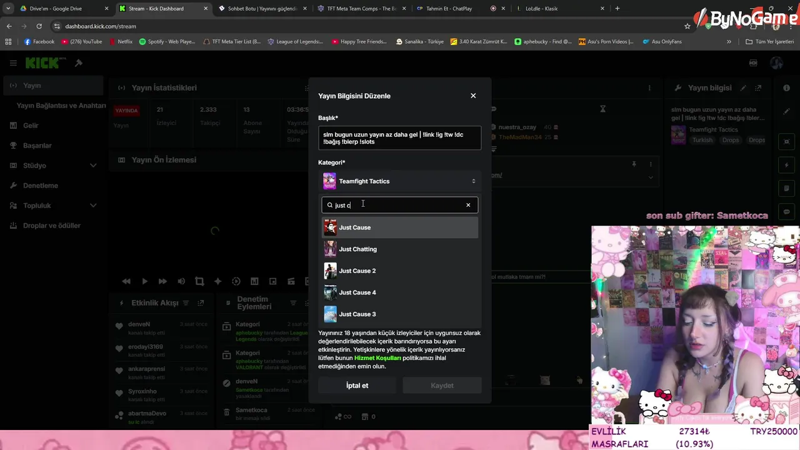800x450 pixels.
Task: Filter the Denetim Eylemleri panel
Action: 293,303
